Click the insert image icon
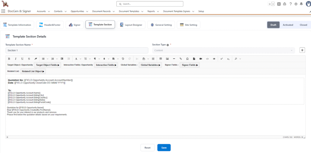This screenshot has height=153, width=311. tap(167, 59)
